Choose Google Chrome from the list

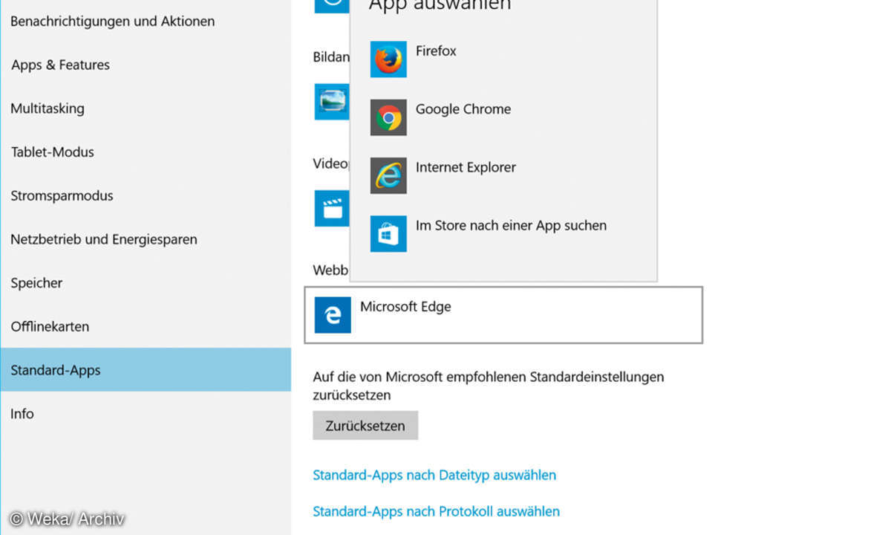[503, 117]
